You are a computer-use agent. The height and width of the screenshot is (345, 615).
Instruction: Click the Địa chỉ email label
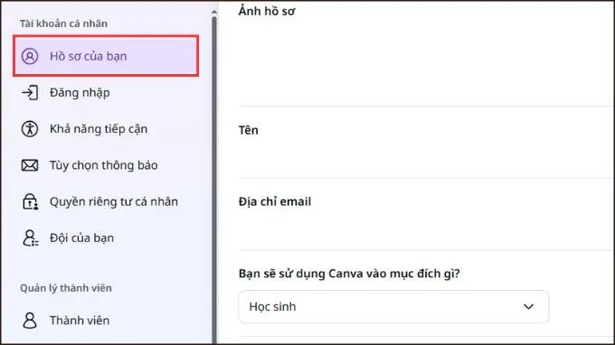pyautogui.click(x=275, y=201)
